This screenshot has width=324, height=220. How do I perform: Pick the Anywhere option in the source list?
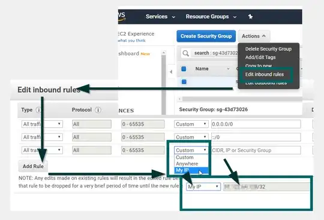tap(187, 164)
